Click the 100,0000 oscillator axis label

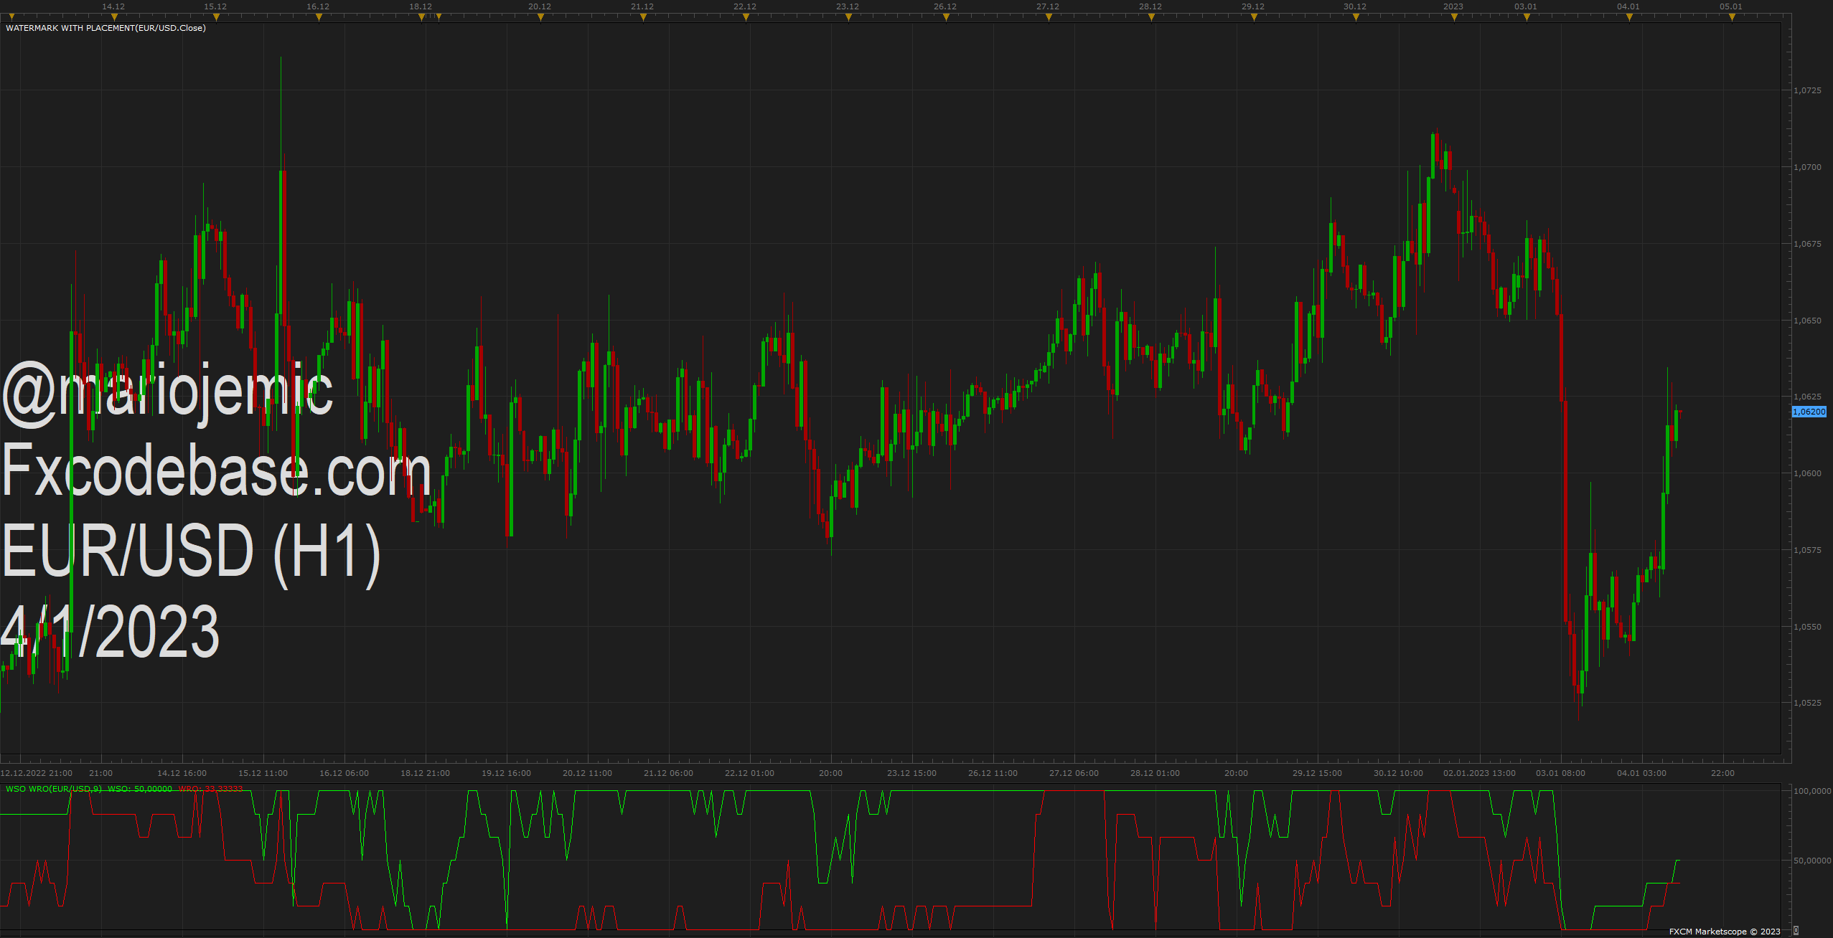pyautogui.click(x=1812, y=791)
